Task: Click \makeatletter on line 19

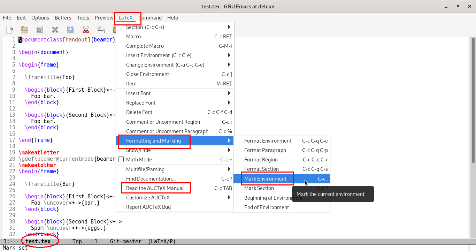Action: (x=39, y=152)
